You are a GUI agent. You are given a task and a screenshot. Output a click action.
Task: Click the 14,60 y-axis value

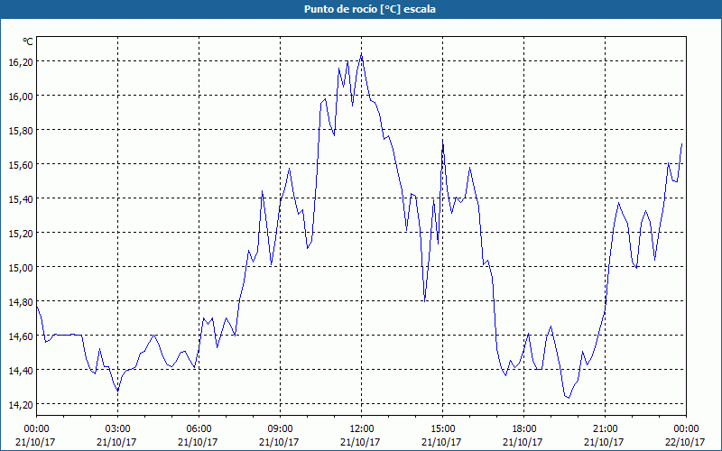pyautogui.click(x=21, y=336)
